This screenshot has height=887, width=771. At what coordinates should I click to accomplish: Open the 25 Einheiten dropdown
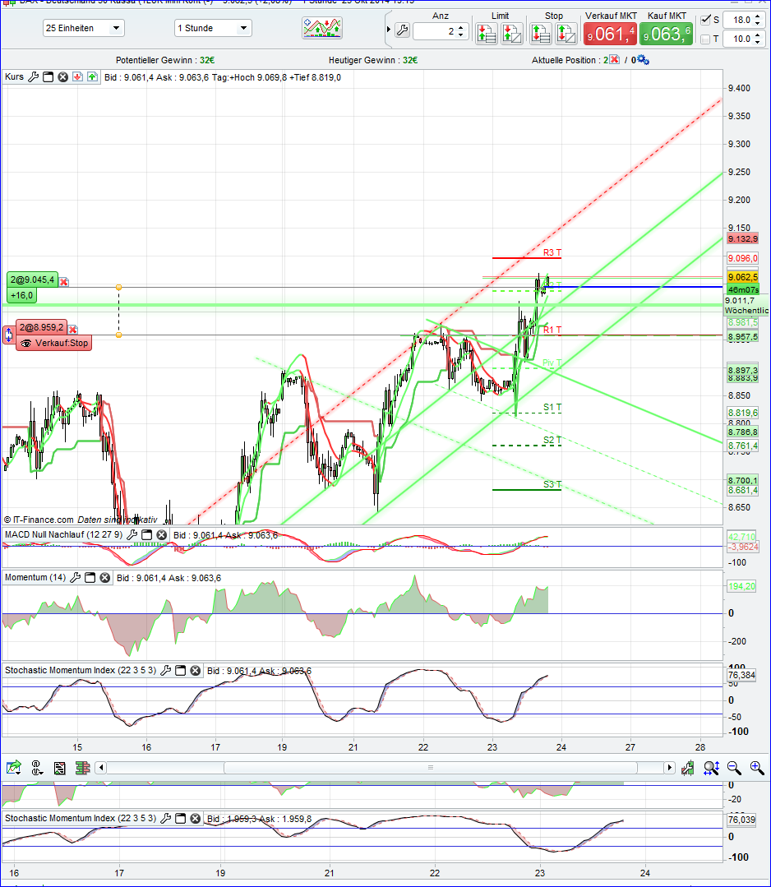click(83, 28)
